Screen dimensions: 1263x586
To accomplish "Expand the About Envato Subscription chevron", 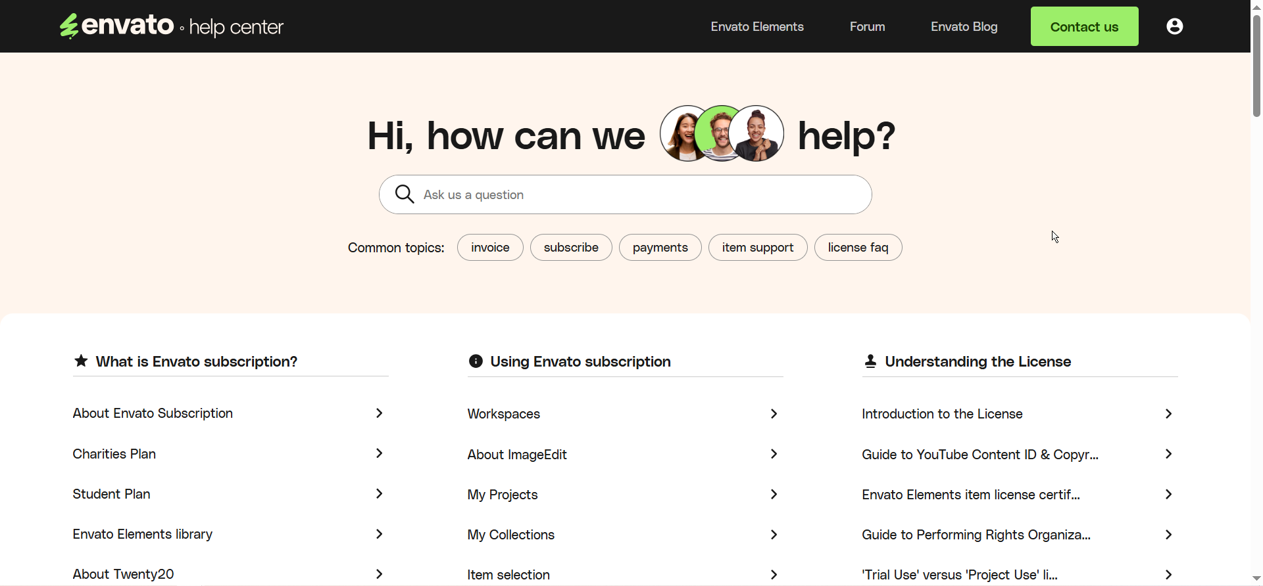I will (x=379, y=413).
